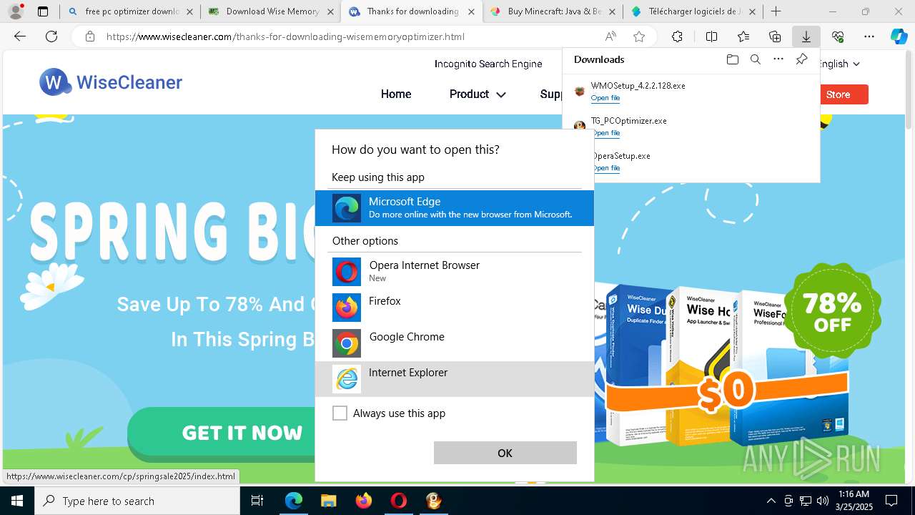Open the notification center icon

coord(891,501)
